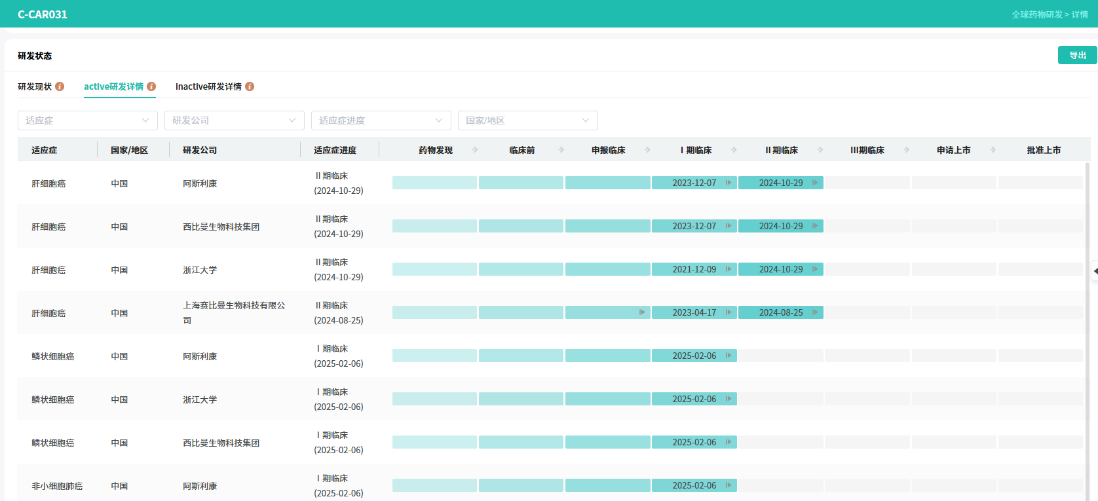Click info icon next to 研发现状 tab

pyautogui.click(x=60, y=86)
